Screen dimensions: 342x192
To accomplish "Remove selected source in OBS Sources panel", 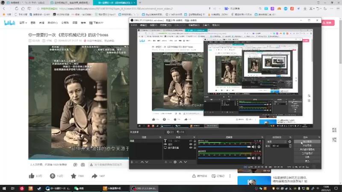I will pos(170,162).
